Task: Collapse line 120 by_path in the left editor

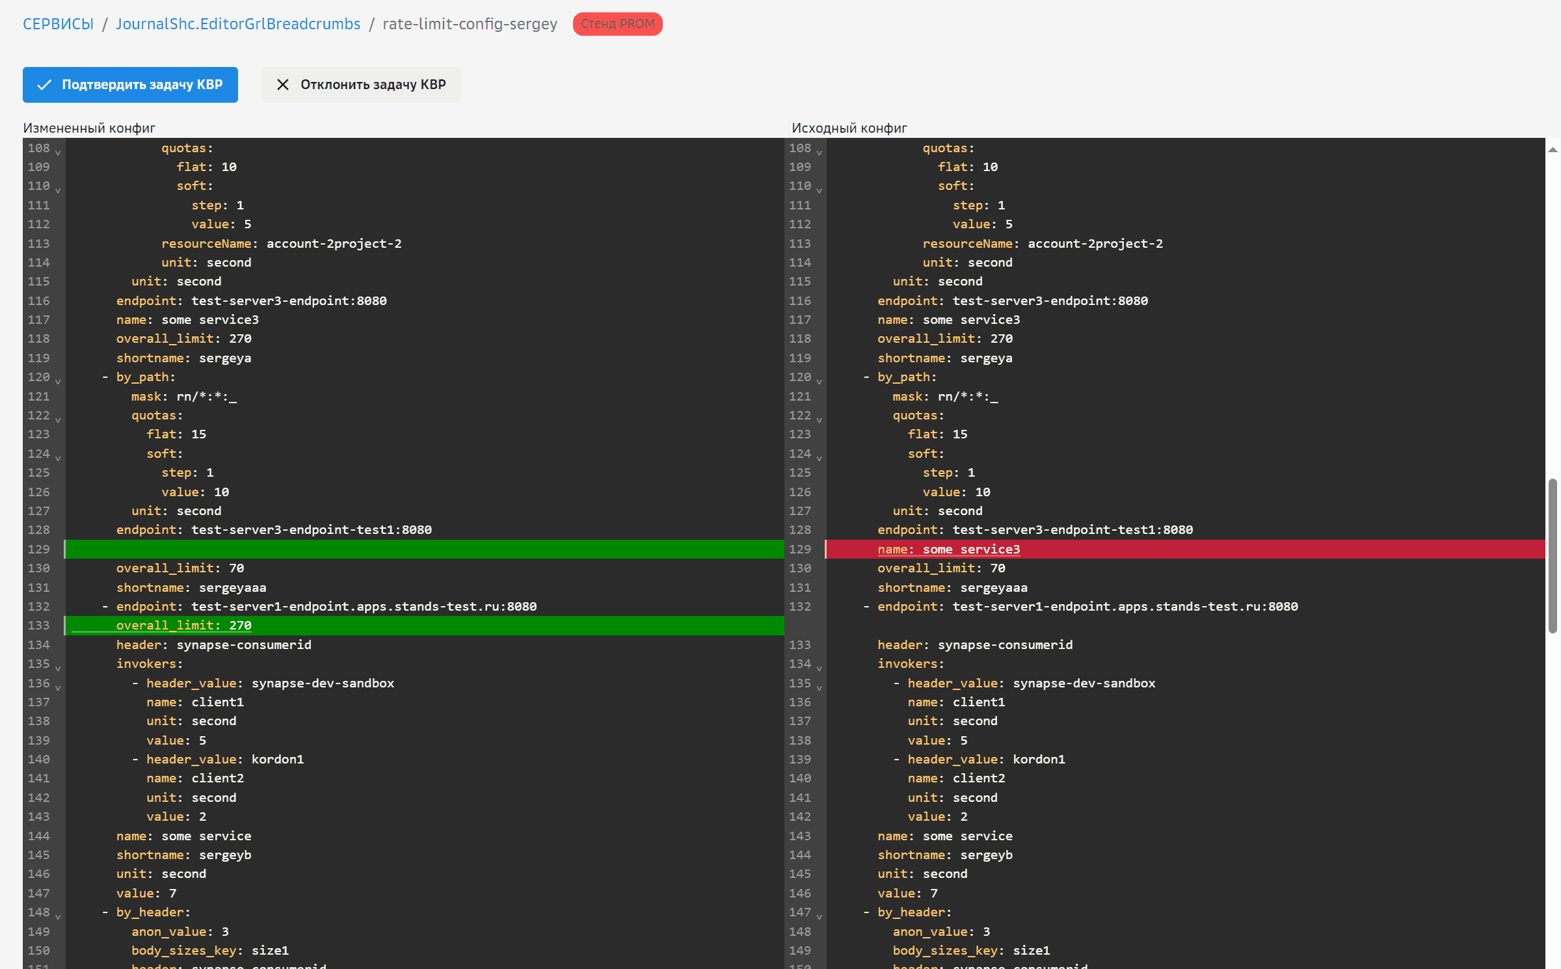Action: point(58,382)
